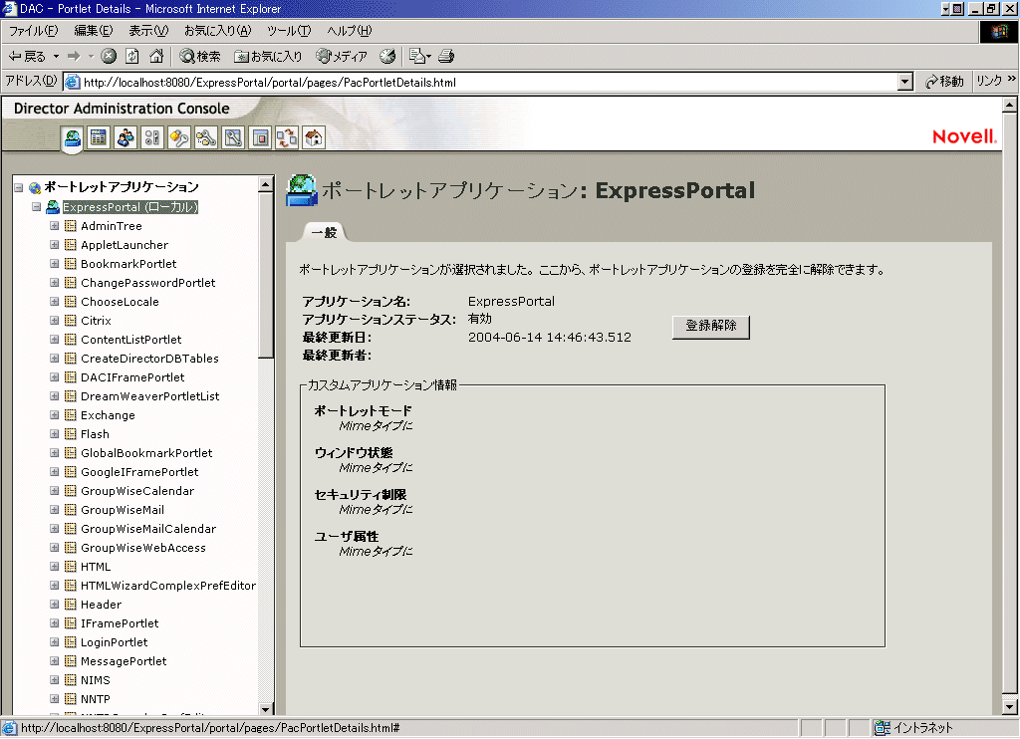Collapse the ポートレットアプリケーション root node
The image size is (1020, 739).
point(19,188)
